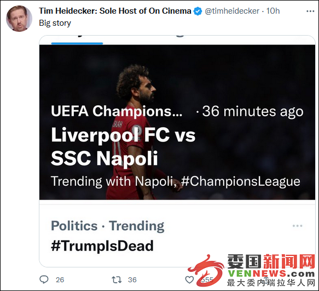Click the blue verified badge
Viewport: 319px width, 291px height.
click(198, 11)
